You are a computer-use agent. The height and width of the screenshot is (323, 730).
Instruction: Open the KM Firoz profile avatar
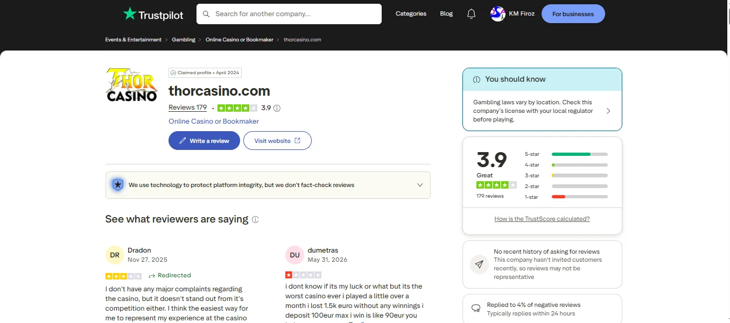tap(498, 14)
